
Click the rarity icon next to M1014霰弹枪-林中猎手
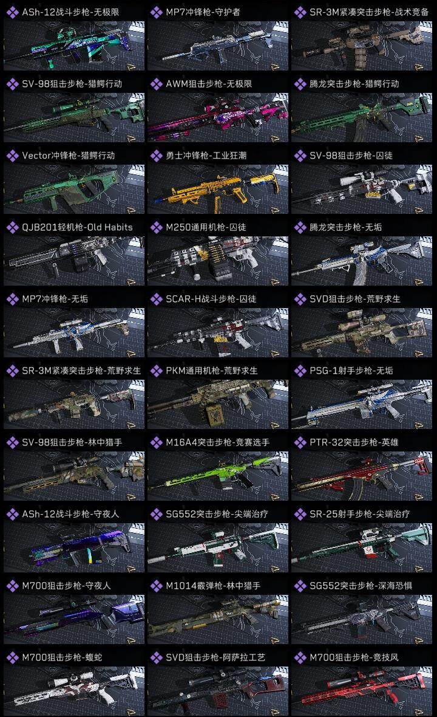(156, 586)
